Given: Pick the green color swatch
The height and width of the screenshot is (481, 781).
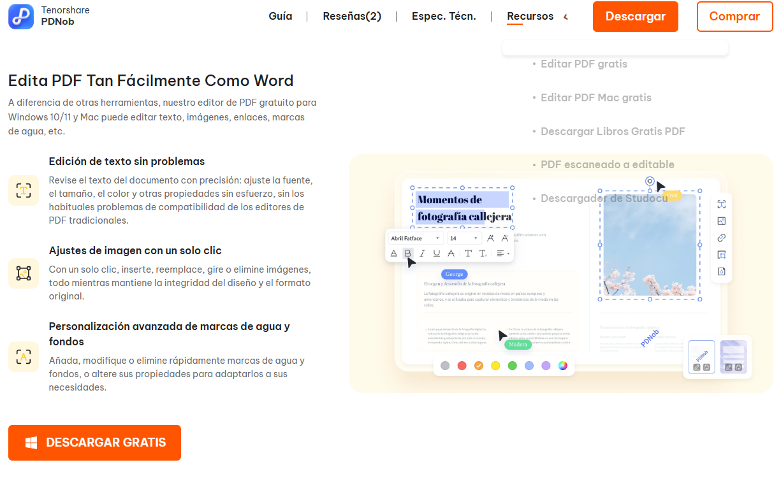Looking at the screenshot, I should coord(512,366).
